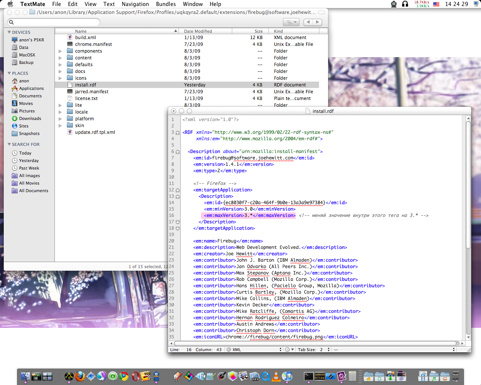Open Terminal from the Dock
Screen dimensions: 481x385
pos(309,376)
